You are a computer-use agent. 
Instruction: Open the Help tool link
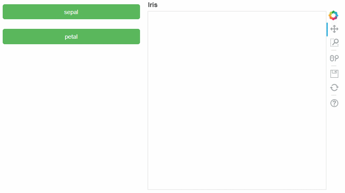(334, 103)
